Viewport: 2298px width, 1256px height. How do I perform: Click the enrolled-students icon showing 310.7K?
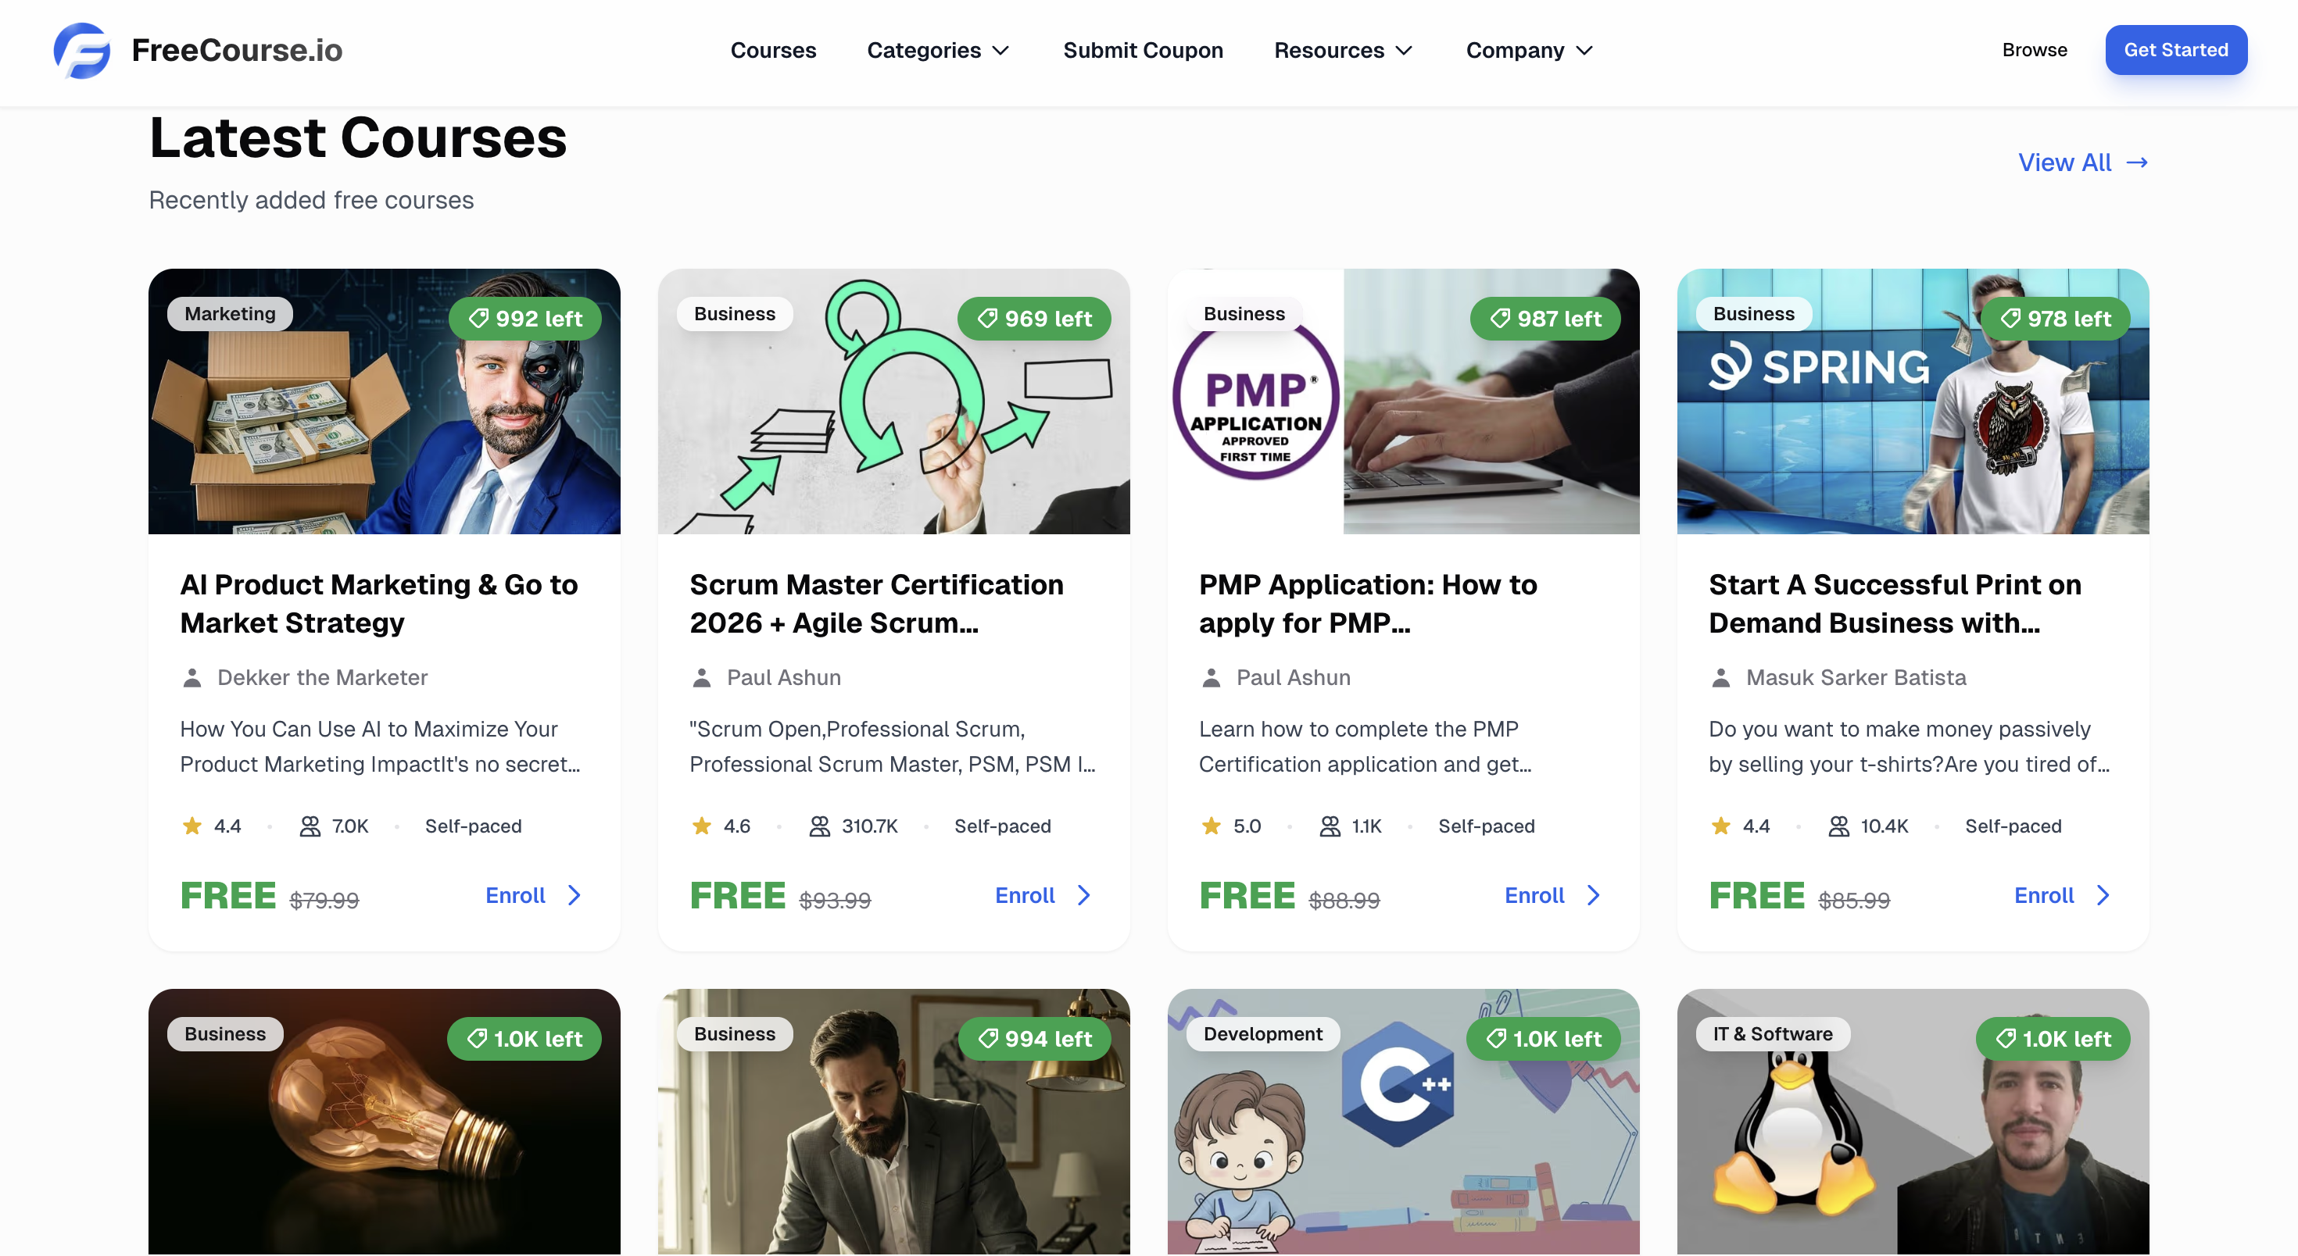[818, 826]
